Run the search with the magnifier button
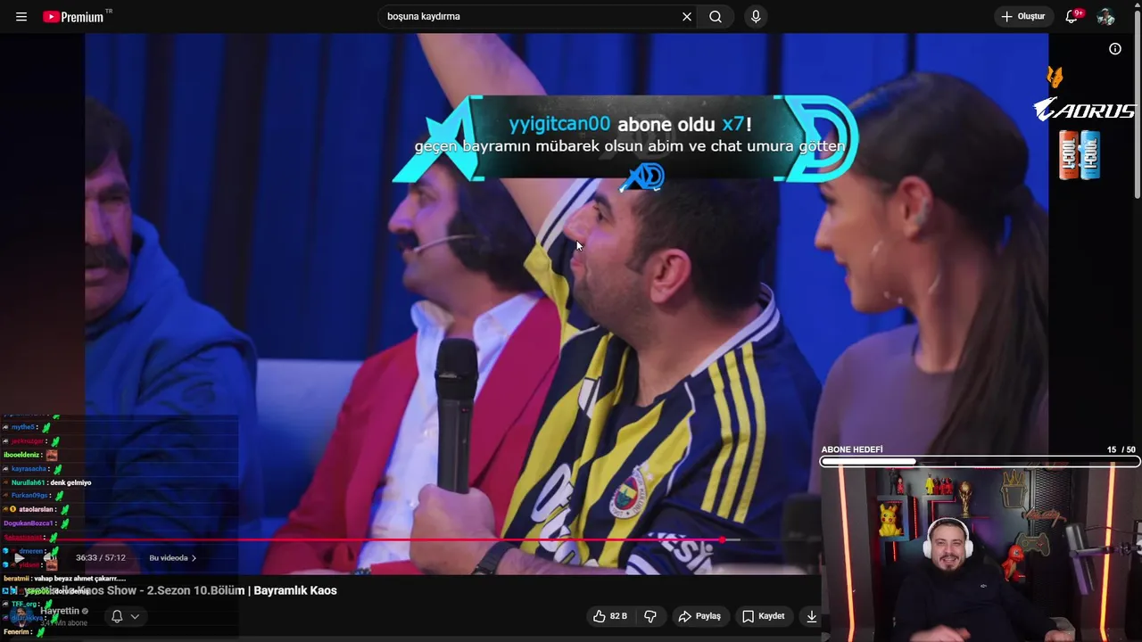Screen dimensions: 1142x642 coord(716,17)
